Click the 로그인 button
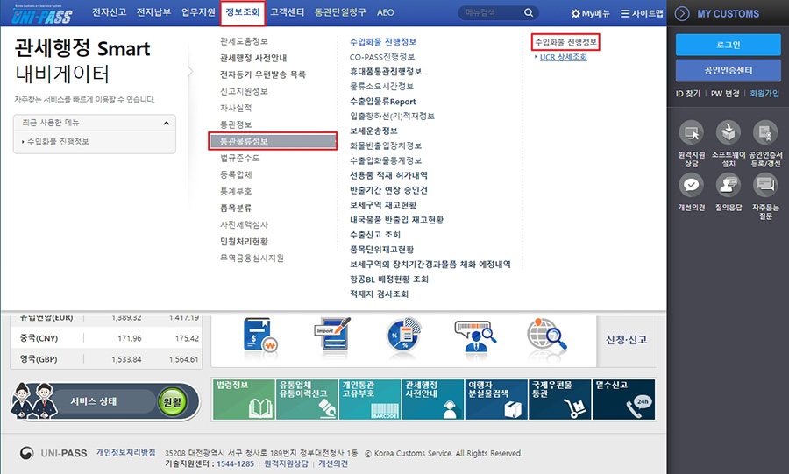The width and height of the screenshot is (789, 474). click(729, 45)
